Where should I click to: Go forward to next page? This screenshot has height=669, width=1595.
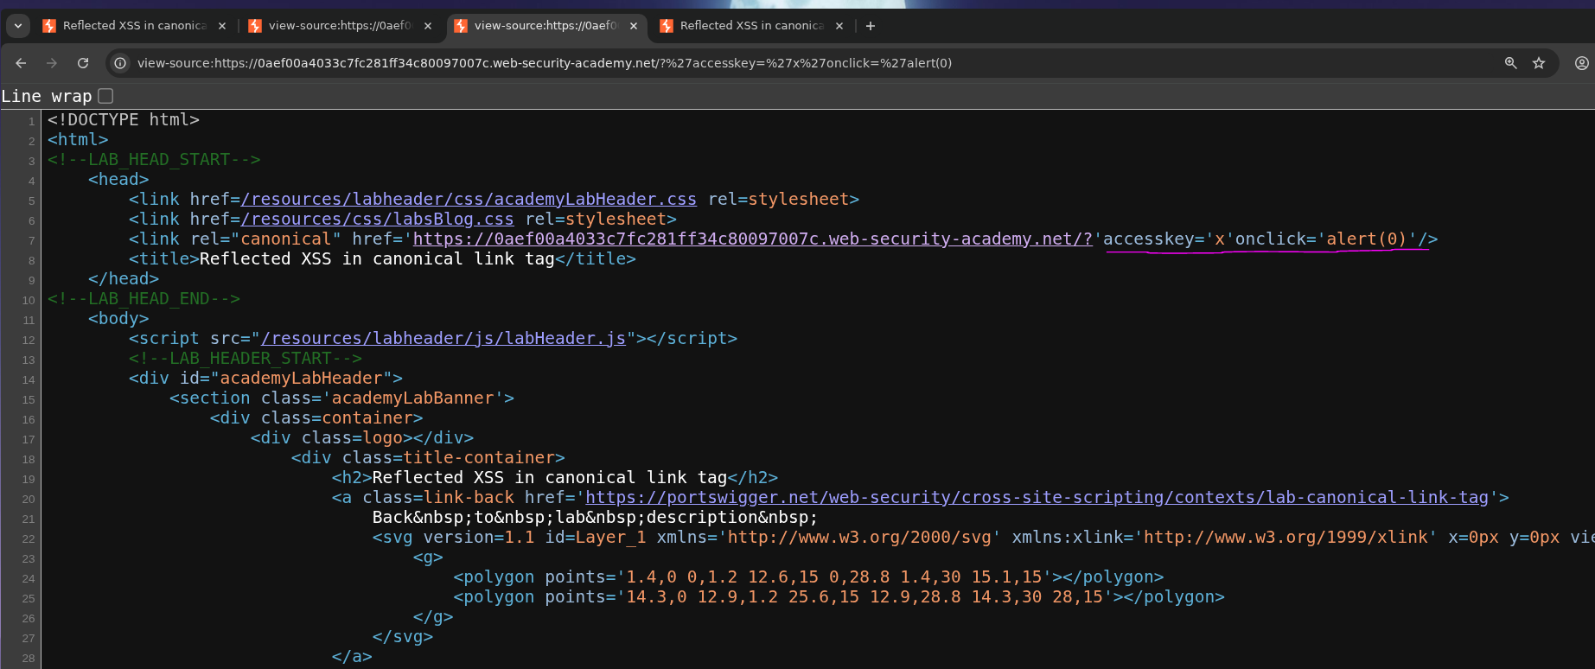(52, 63)
